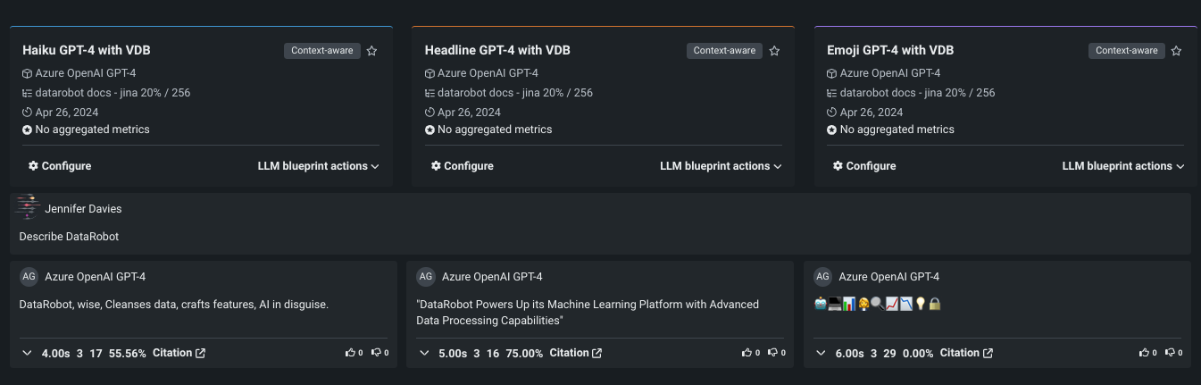This screenshot has height=385, width=1201.
Task: Open the Emoji GPT-4 Configure gear
Action: [x=838, y=166]
